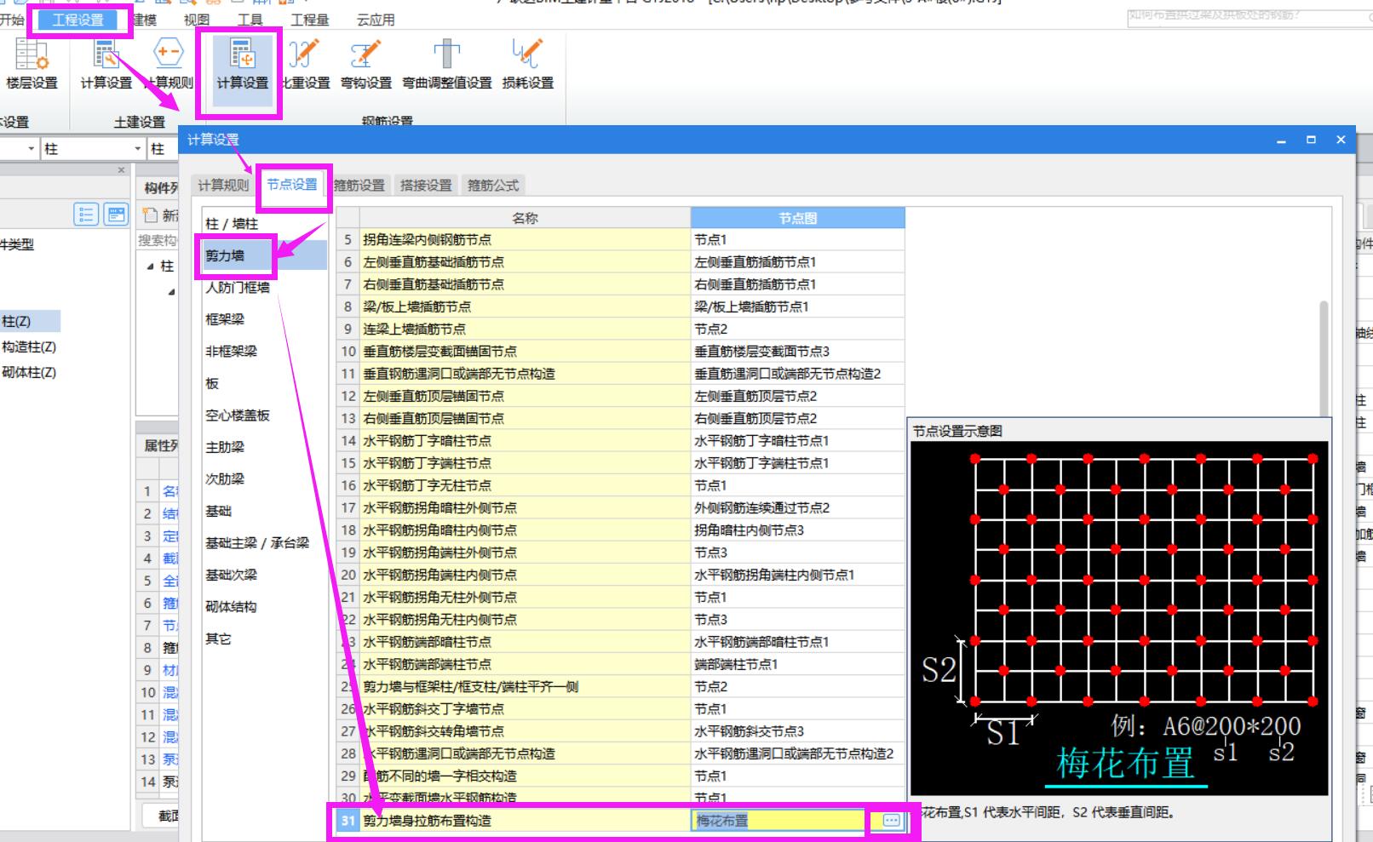Open 损耗设置 ribbon tool
This screenshot has width=1373, height=842.
[528, 64]
